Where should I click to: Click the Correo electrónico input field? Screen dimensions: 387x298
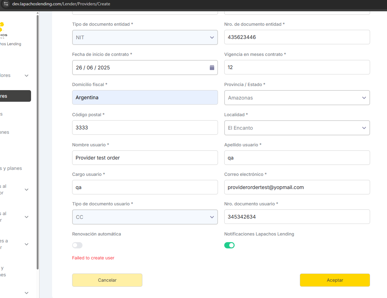coord(297,187)
